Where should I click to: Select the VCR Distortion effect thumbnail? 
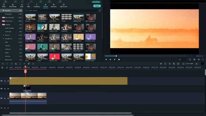tap(42, 17)
